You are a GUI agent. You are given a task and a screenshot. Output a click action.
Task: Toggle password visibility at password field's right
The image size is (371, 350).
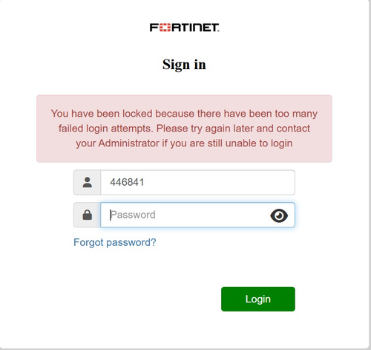279,215
